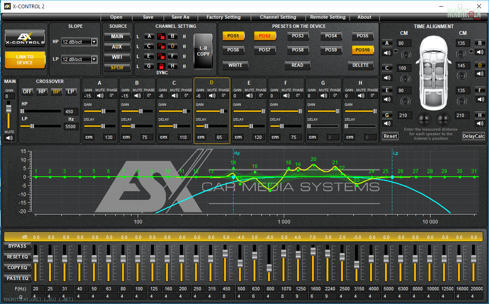Mute channel A in the mixer strip
The width and height of the screenshot is (489, 304).
(100, 95)
